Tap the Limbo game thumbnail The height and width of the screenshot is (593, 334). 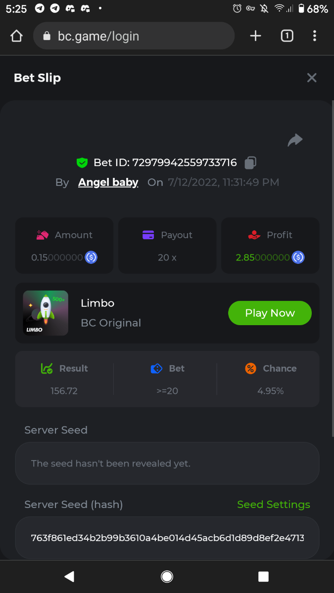[46, 313]
